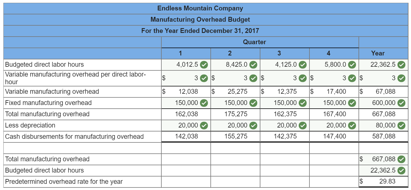This screenshot has width=411, height=190.
Task: Select the Year column header
Action: 378,53
